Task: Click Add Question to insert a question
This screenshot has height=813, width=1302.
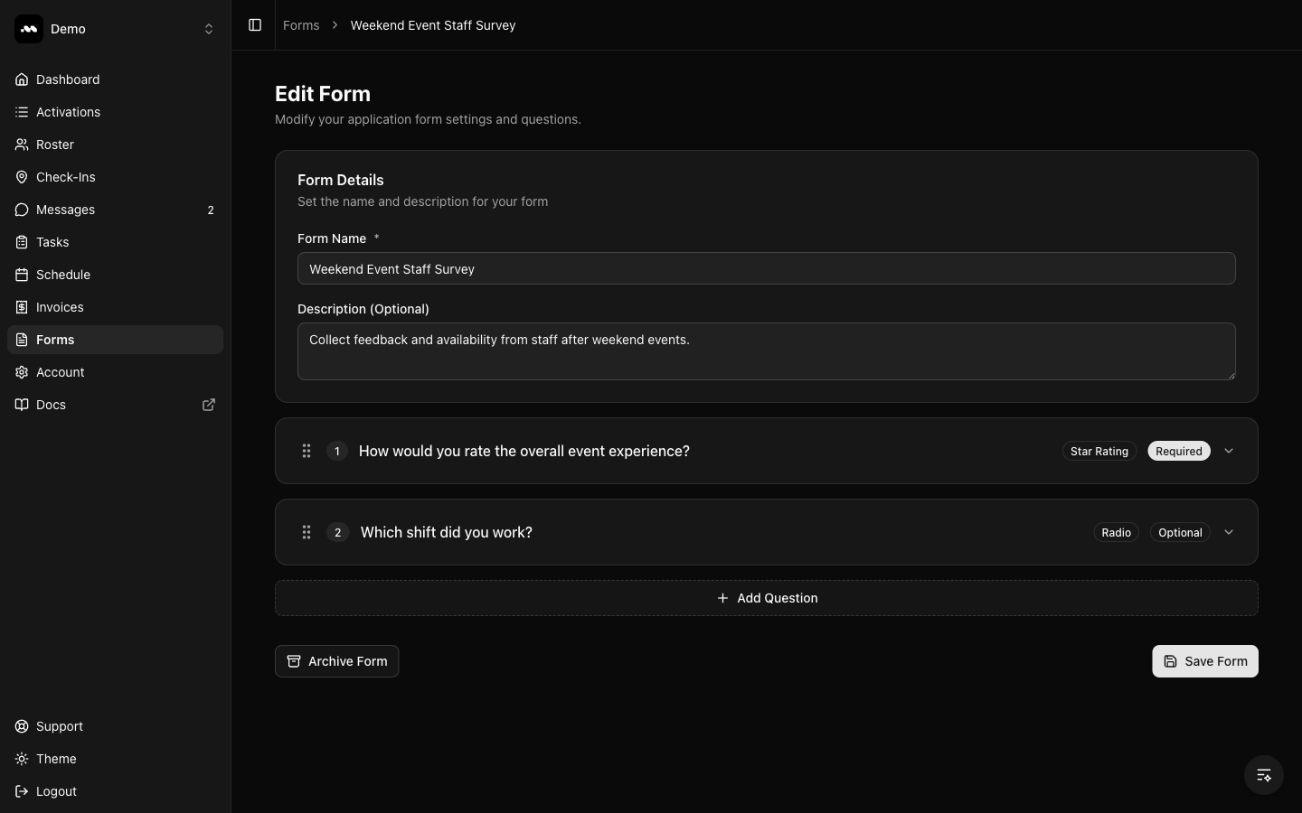Action: (766, 598)
